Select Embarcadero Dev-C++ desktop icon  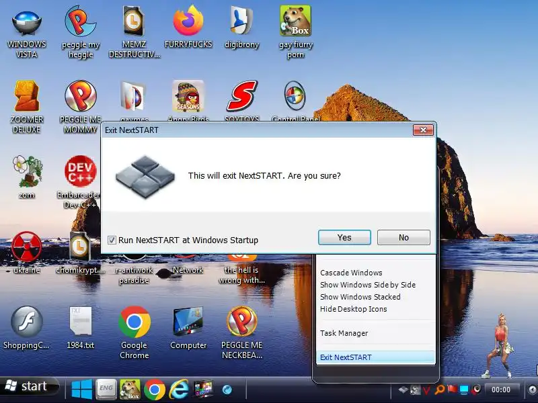pyautogui.click(x=80, y=181)
